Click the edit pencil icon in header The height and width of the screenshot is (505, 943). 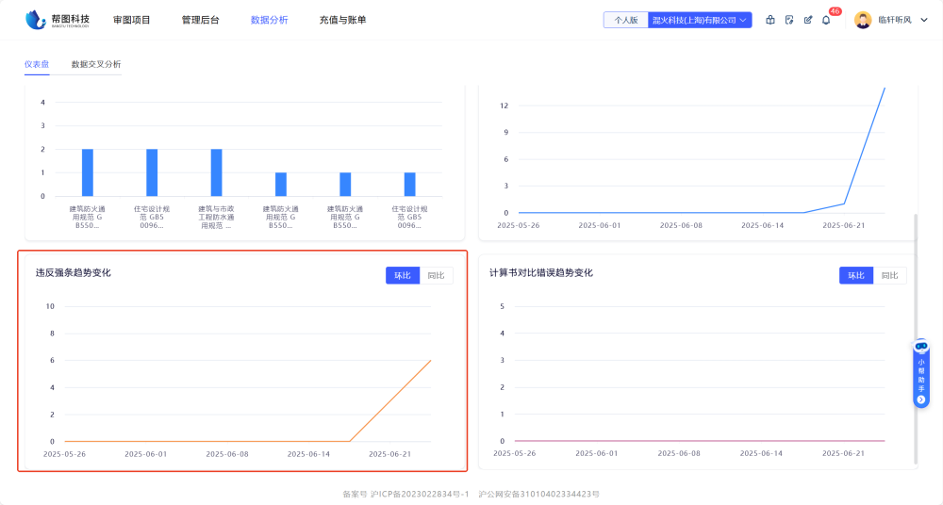tap(808, 20)
